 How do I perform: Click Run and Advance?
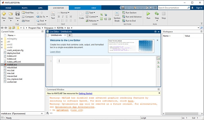point(132,17)
